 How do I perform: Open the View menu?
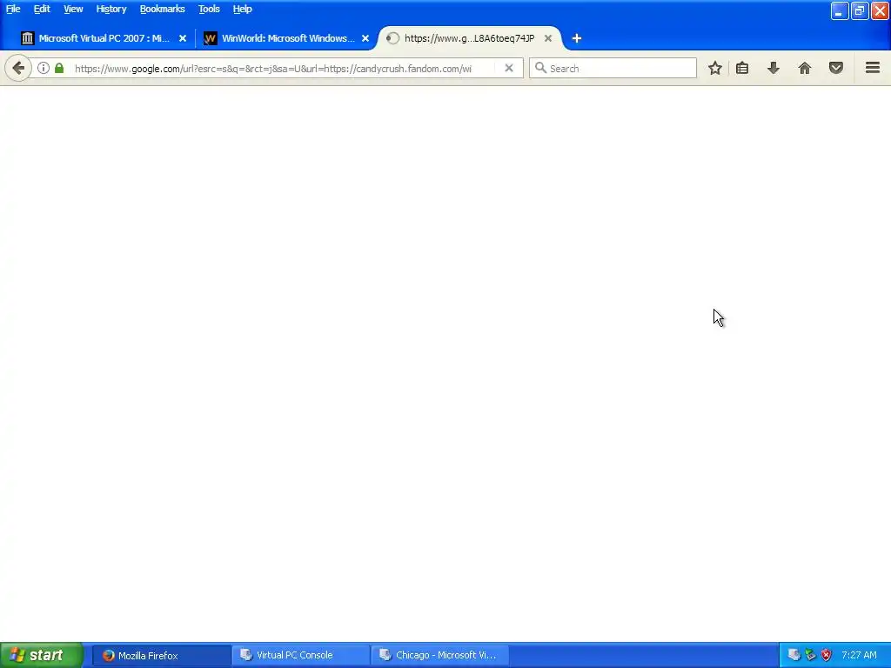[73, 9]
